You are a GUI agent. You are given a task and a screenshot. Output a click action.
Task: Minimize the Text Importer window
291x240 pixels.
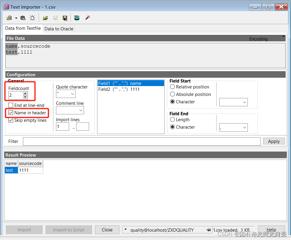255,7
